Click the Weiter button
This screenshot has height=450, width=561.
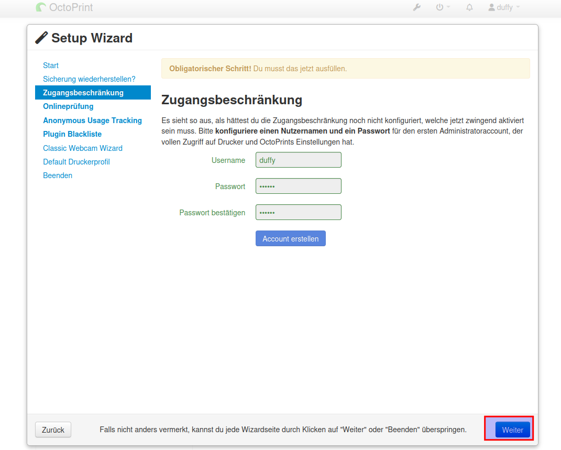tap(512, 430)
